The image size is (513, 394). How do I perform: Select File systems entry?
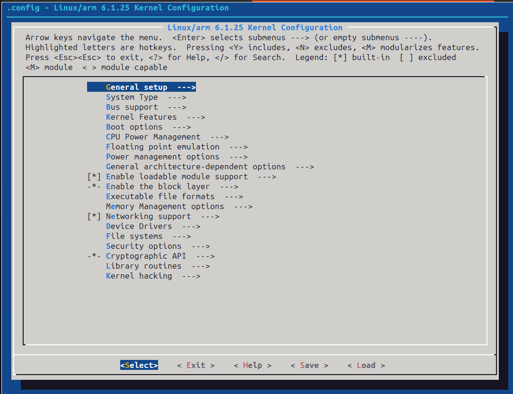coord(148,236)
